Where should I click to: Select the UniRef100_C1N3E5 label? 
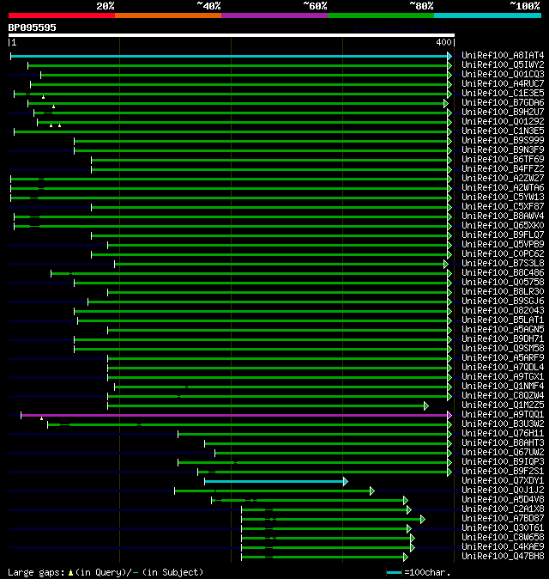503,131
